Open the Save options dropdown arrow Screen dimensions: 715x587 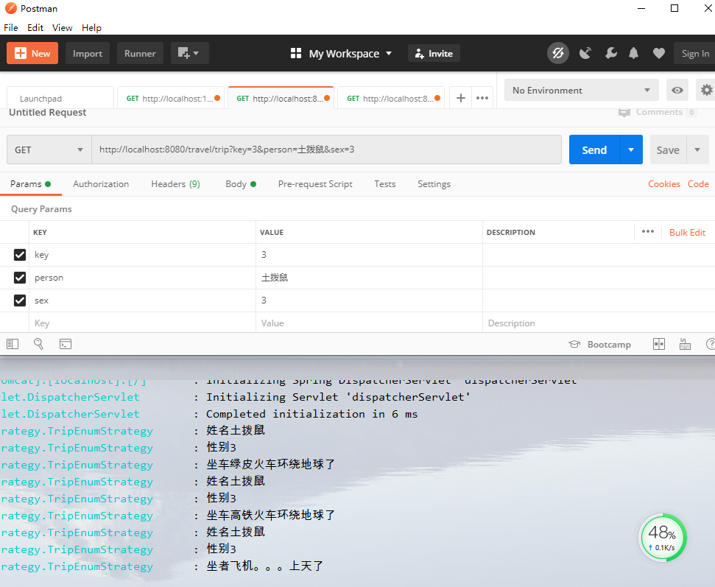point(697,150)
